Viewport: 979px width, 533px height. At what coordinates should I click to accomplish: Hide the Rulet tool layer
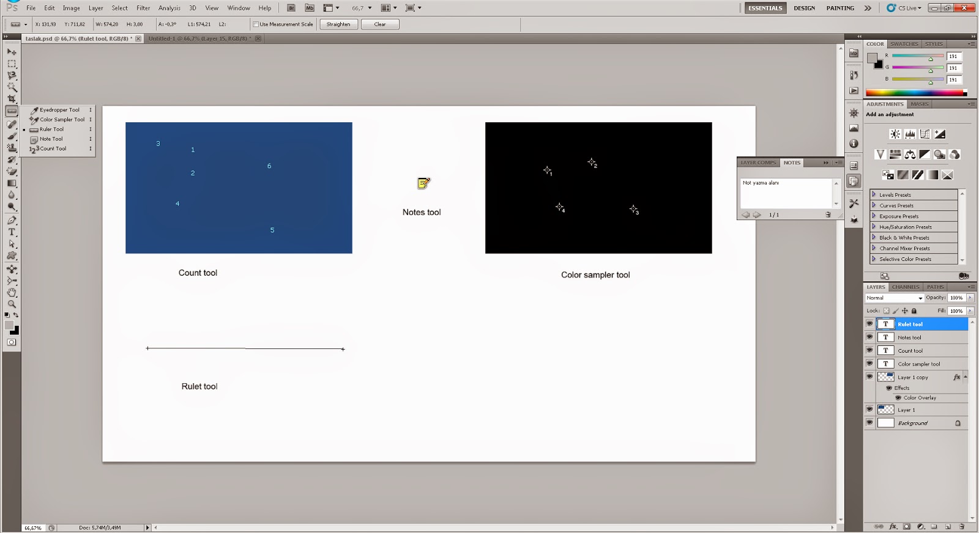(x=869, y=324)
